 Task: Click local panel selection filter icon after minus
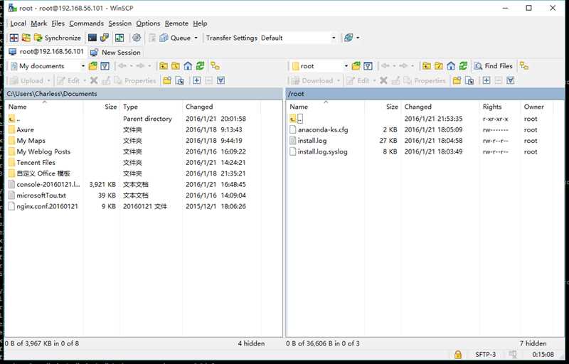point(220,80)
